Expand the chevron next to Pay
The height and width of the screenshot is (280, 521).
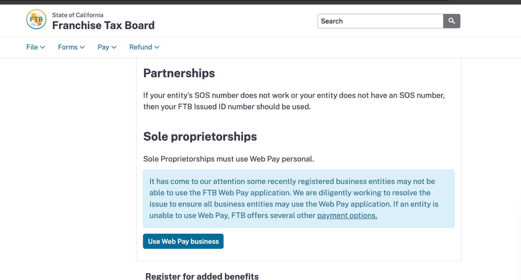tap(114, 47)
